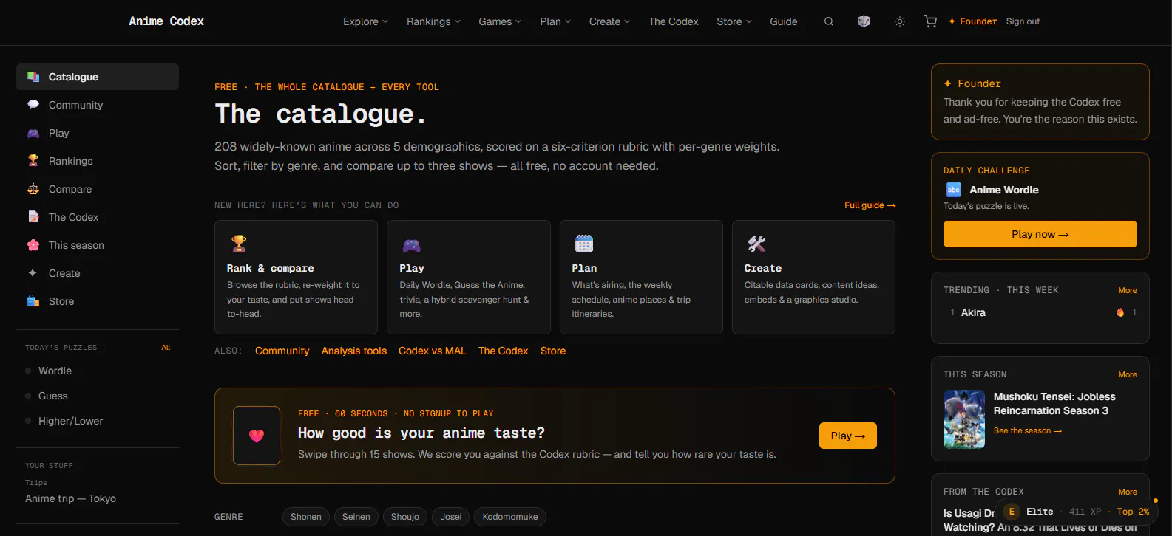This screenshot has height=536, width=1172.
Task: Open the Community link after Also
Action: pyautogui.click(x=282, y=351)
